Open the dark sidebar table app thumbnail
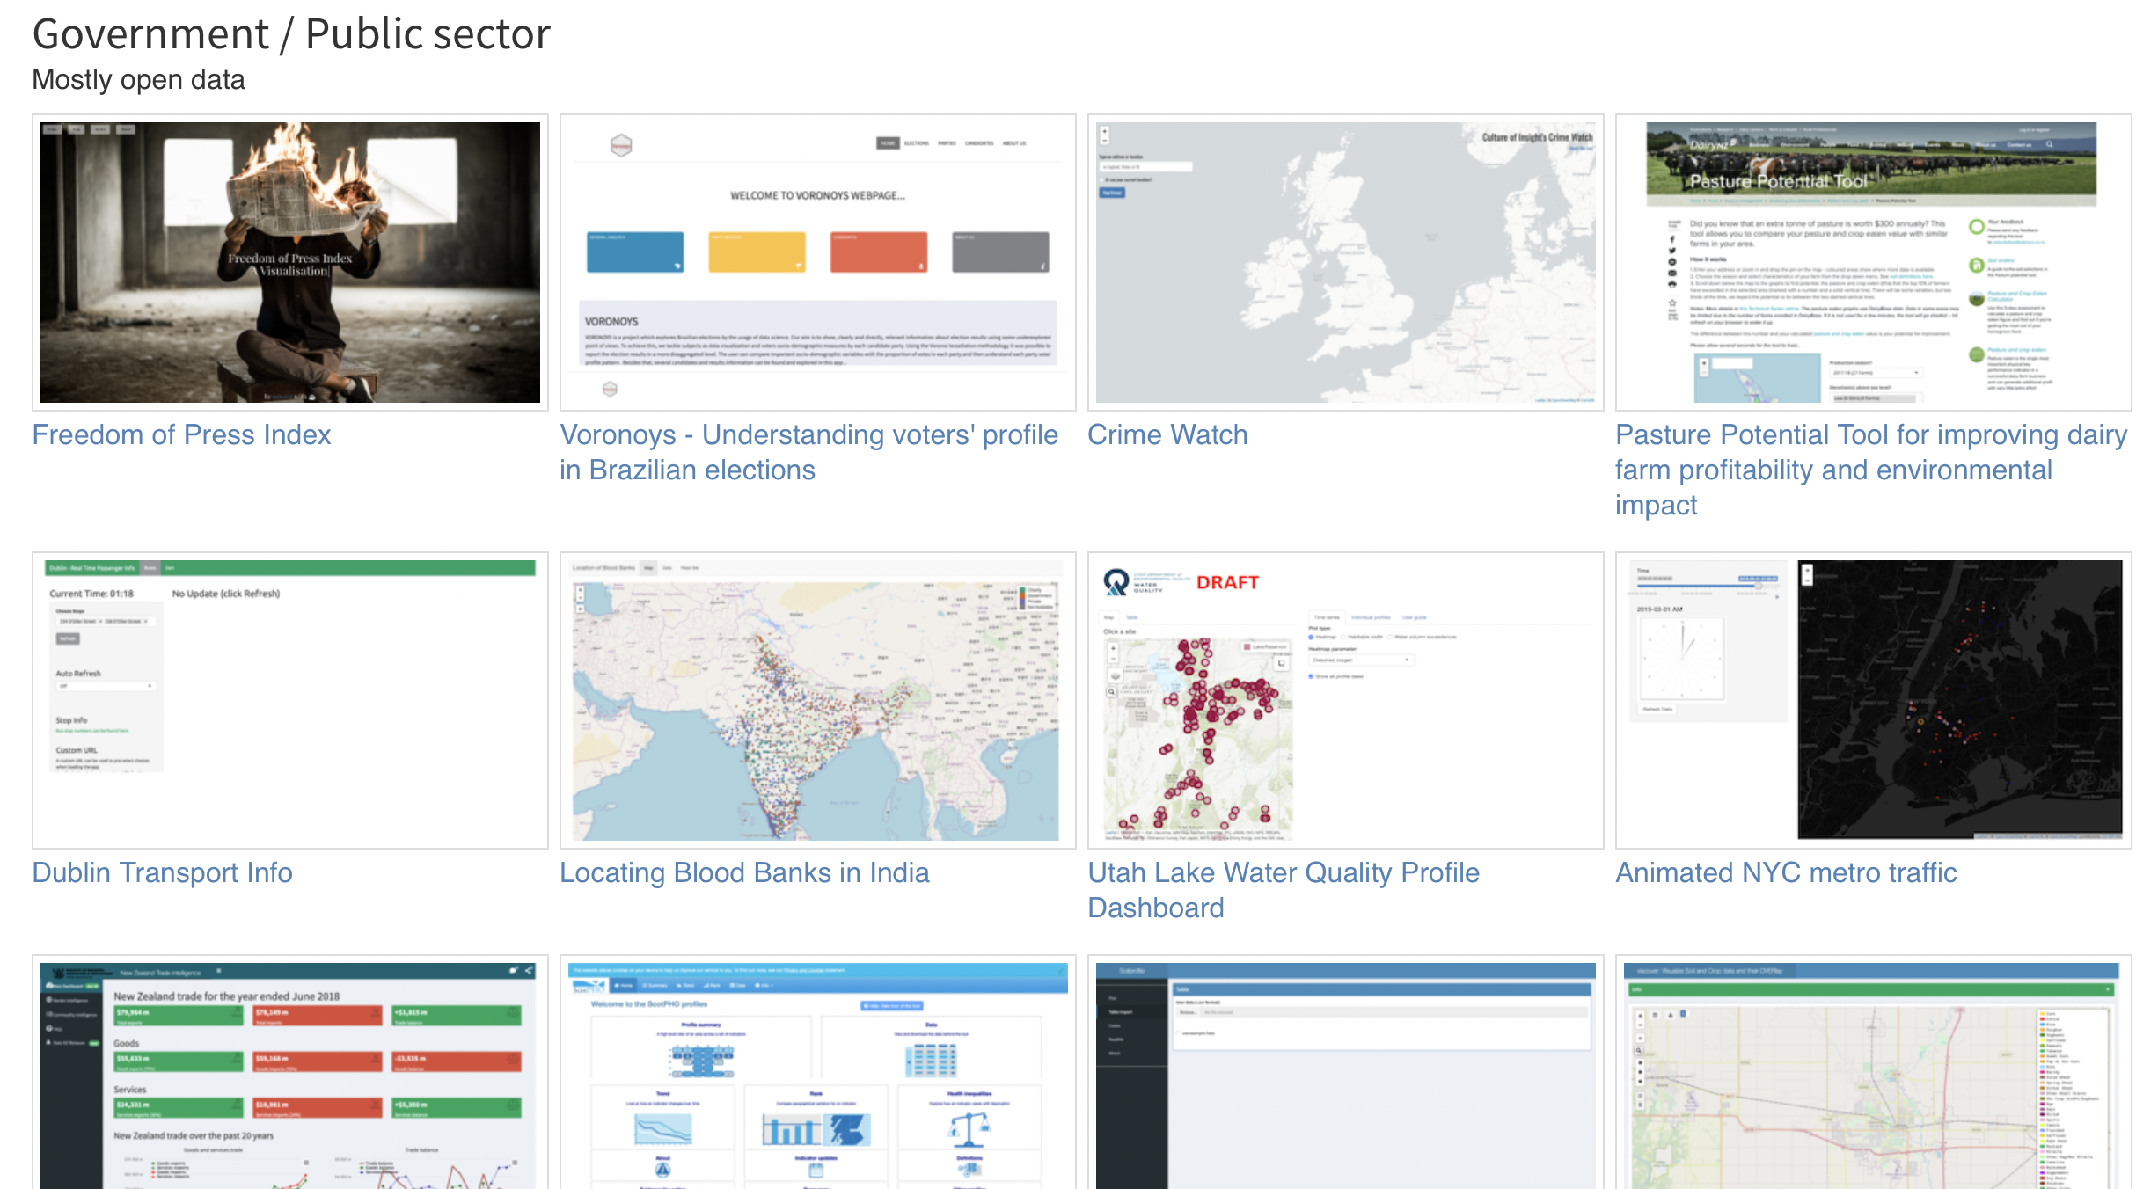 point(1346,1073)
